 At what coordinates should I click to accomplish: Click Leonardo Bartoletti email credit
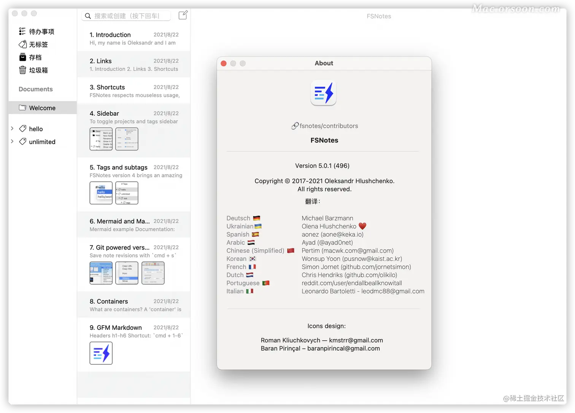coord(363,291)
